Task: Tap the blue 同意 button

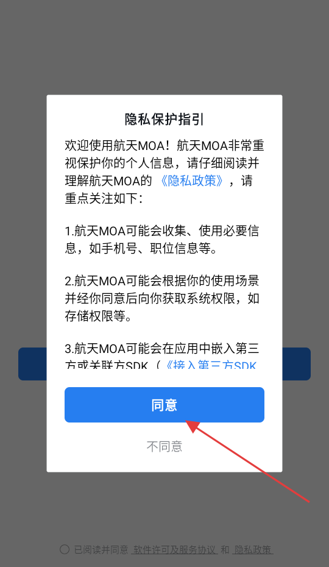Action: 164,405
